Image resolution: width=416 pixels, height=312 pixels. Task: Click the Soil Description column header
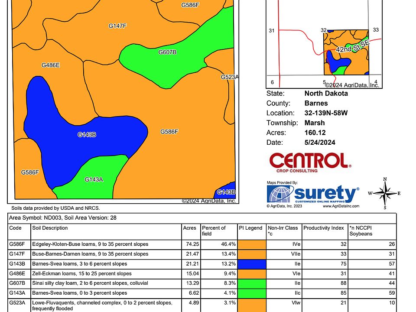point(50,228)
